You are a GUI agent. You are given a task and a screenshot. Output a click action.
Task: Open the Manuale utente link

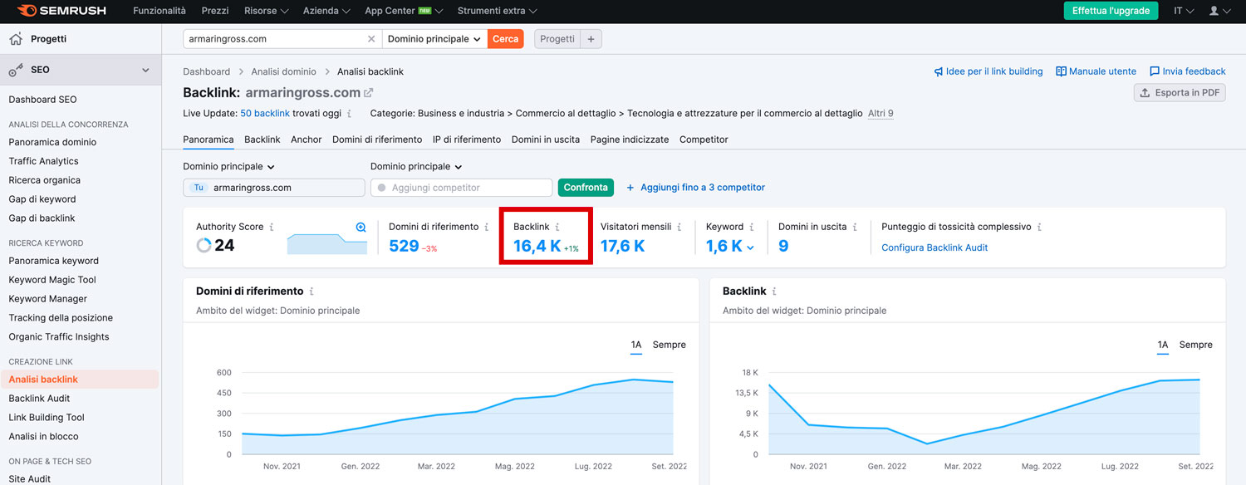1096,71
